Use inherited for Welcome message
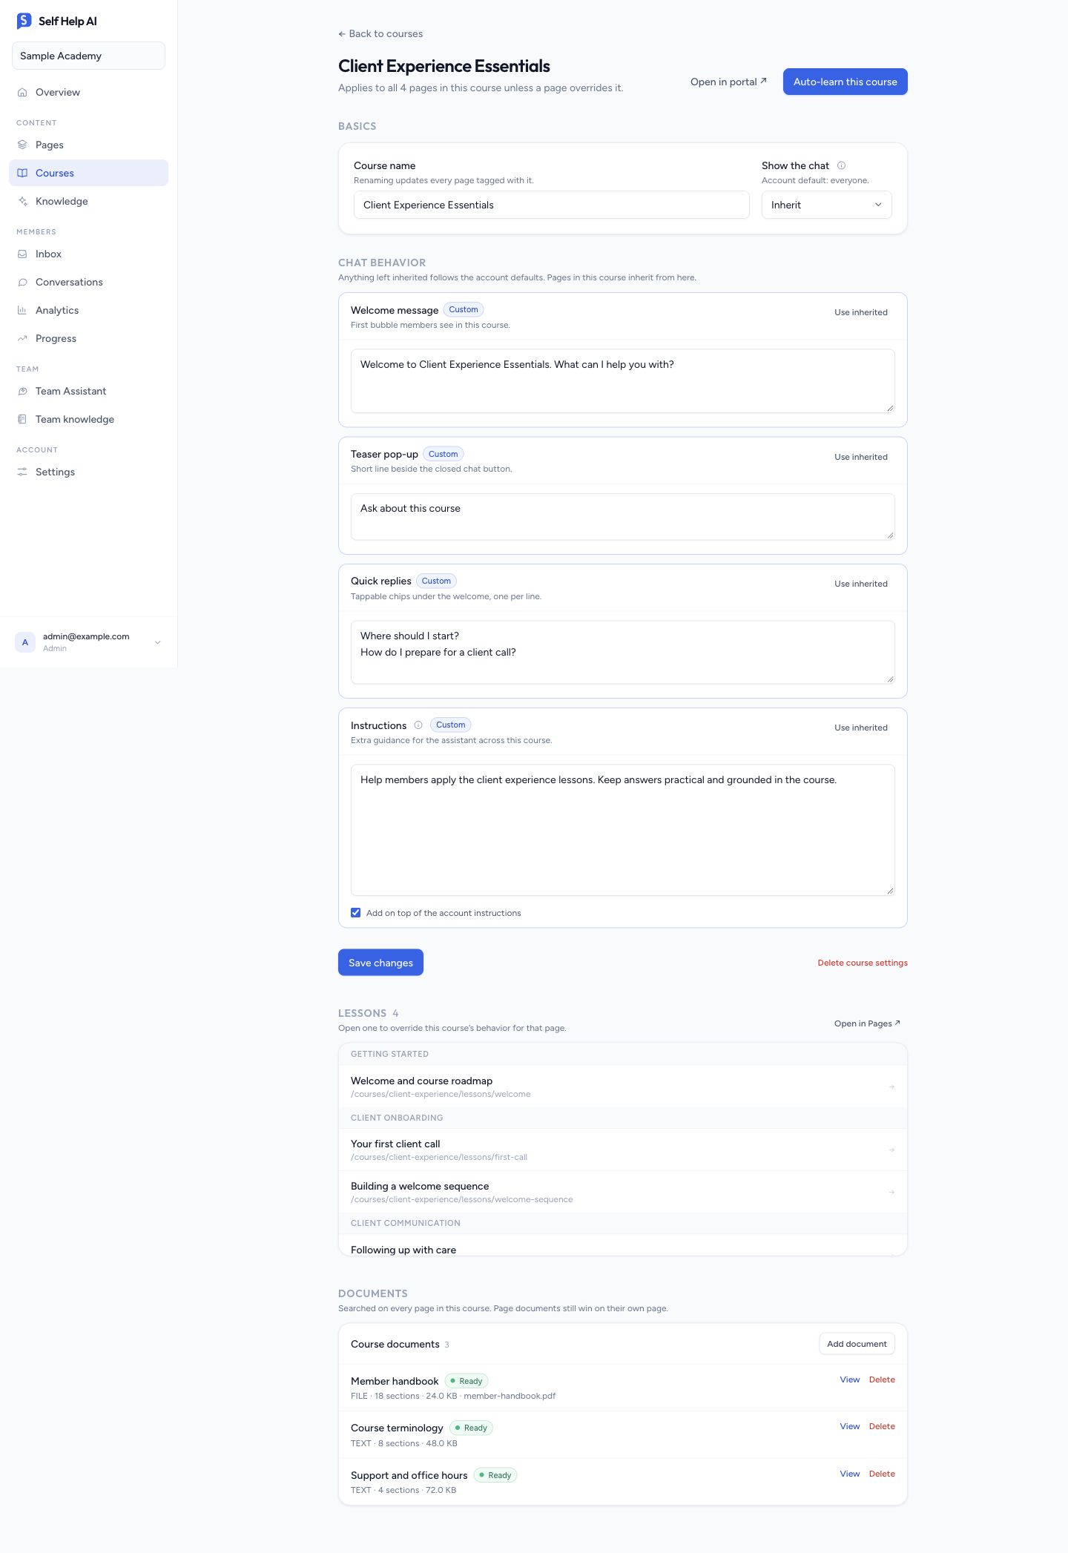Viewport: 1068px width, 1553px height. (860, 312)
